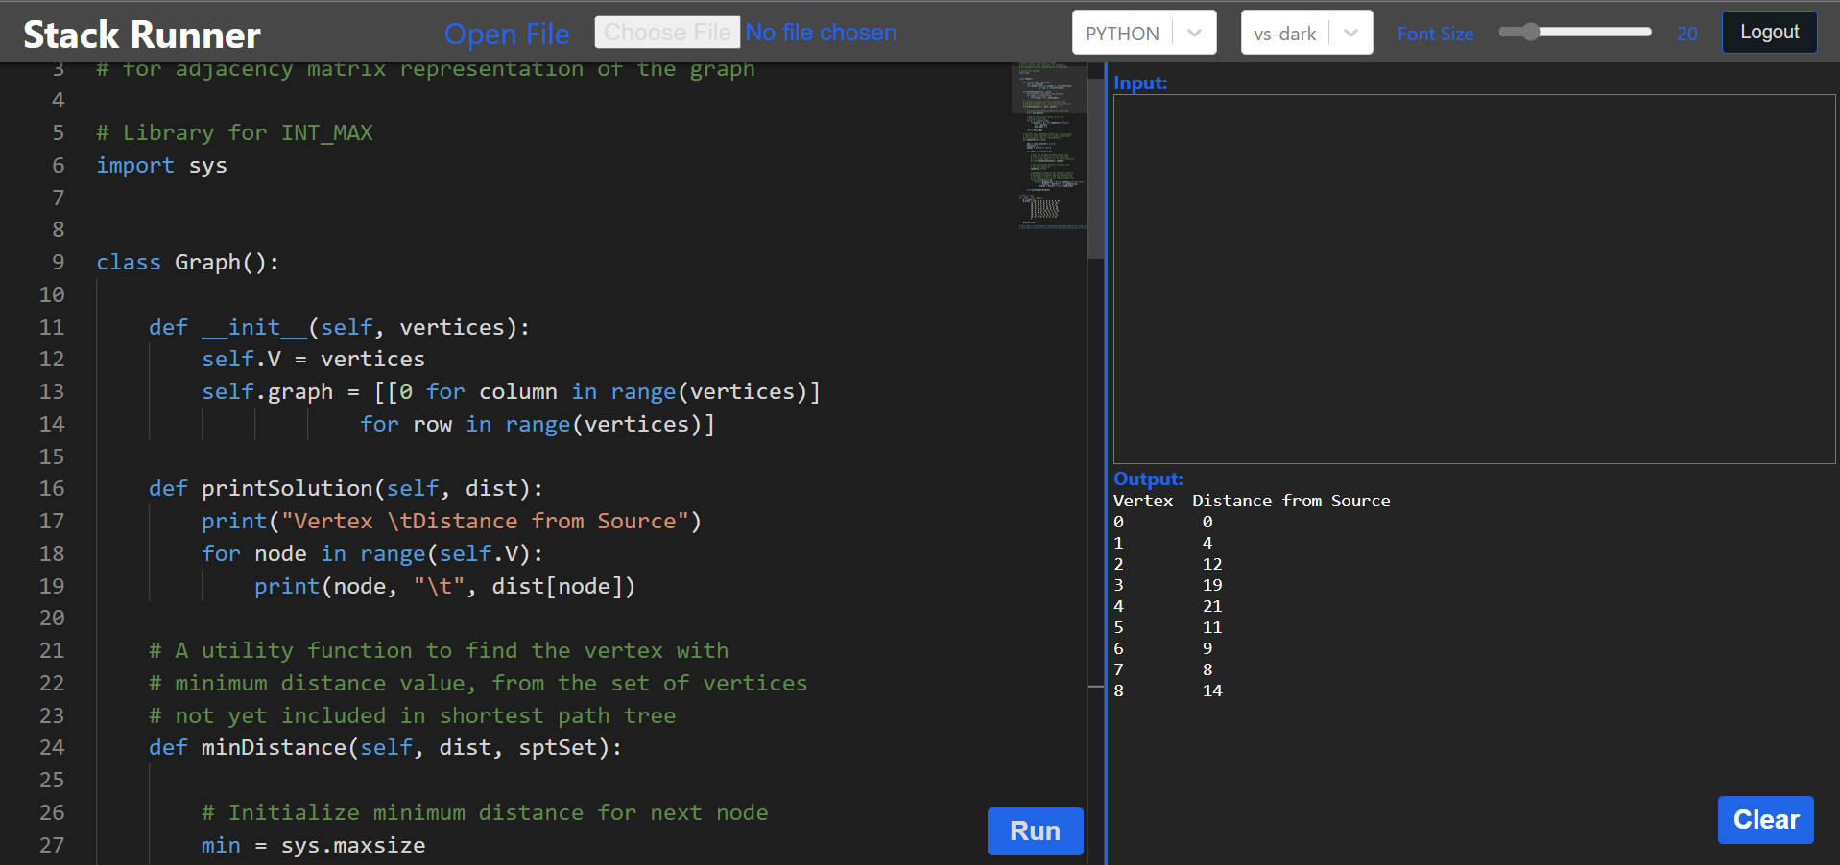Adjust the Font Size slider handle
The width and height of the screenshot is (1840, 865).
1530,32
